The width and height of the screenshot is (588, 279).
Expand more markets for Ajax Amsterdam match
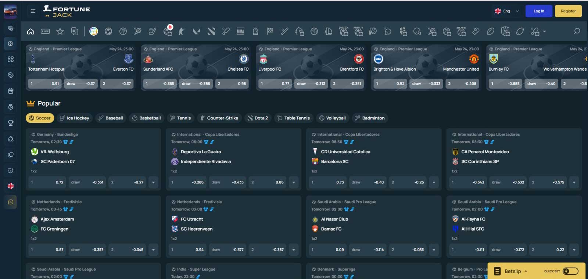click(153, 250)
